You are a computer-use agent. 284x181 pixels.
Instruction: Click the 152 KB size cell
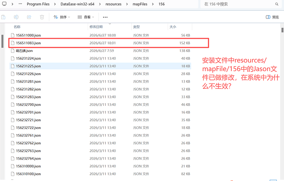point(184,43)
